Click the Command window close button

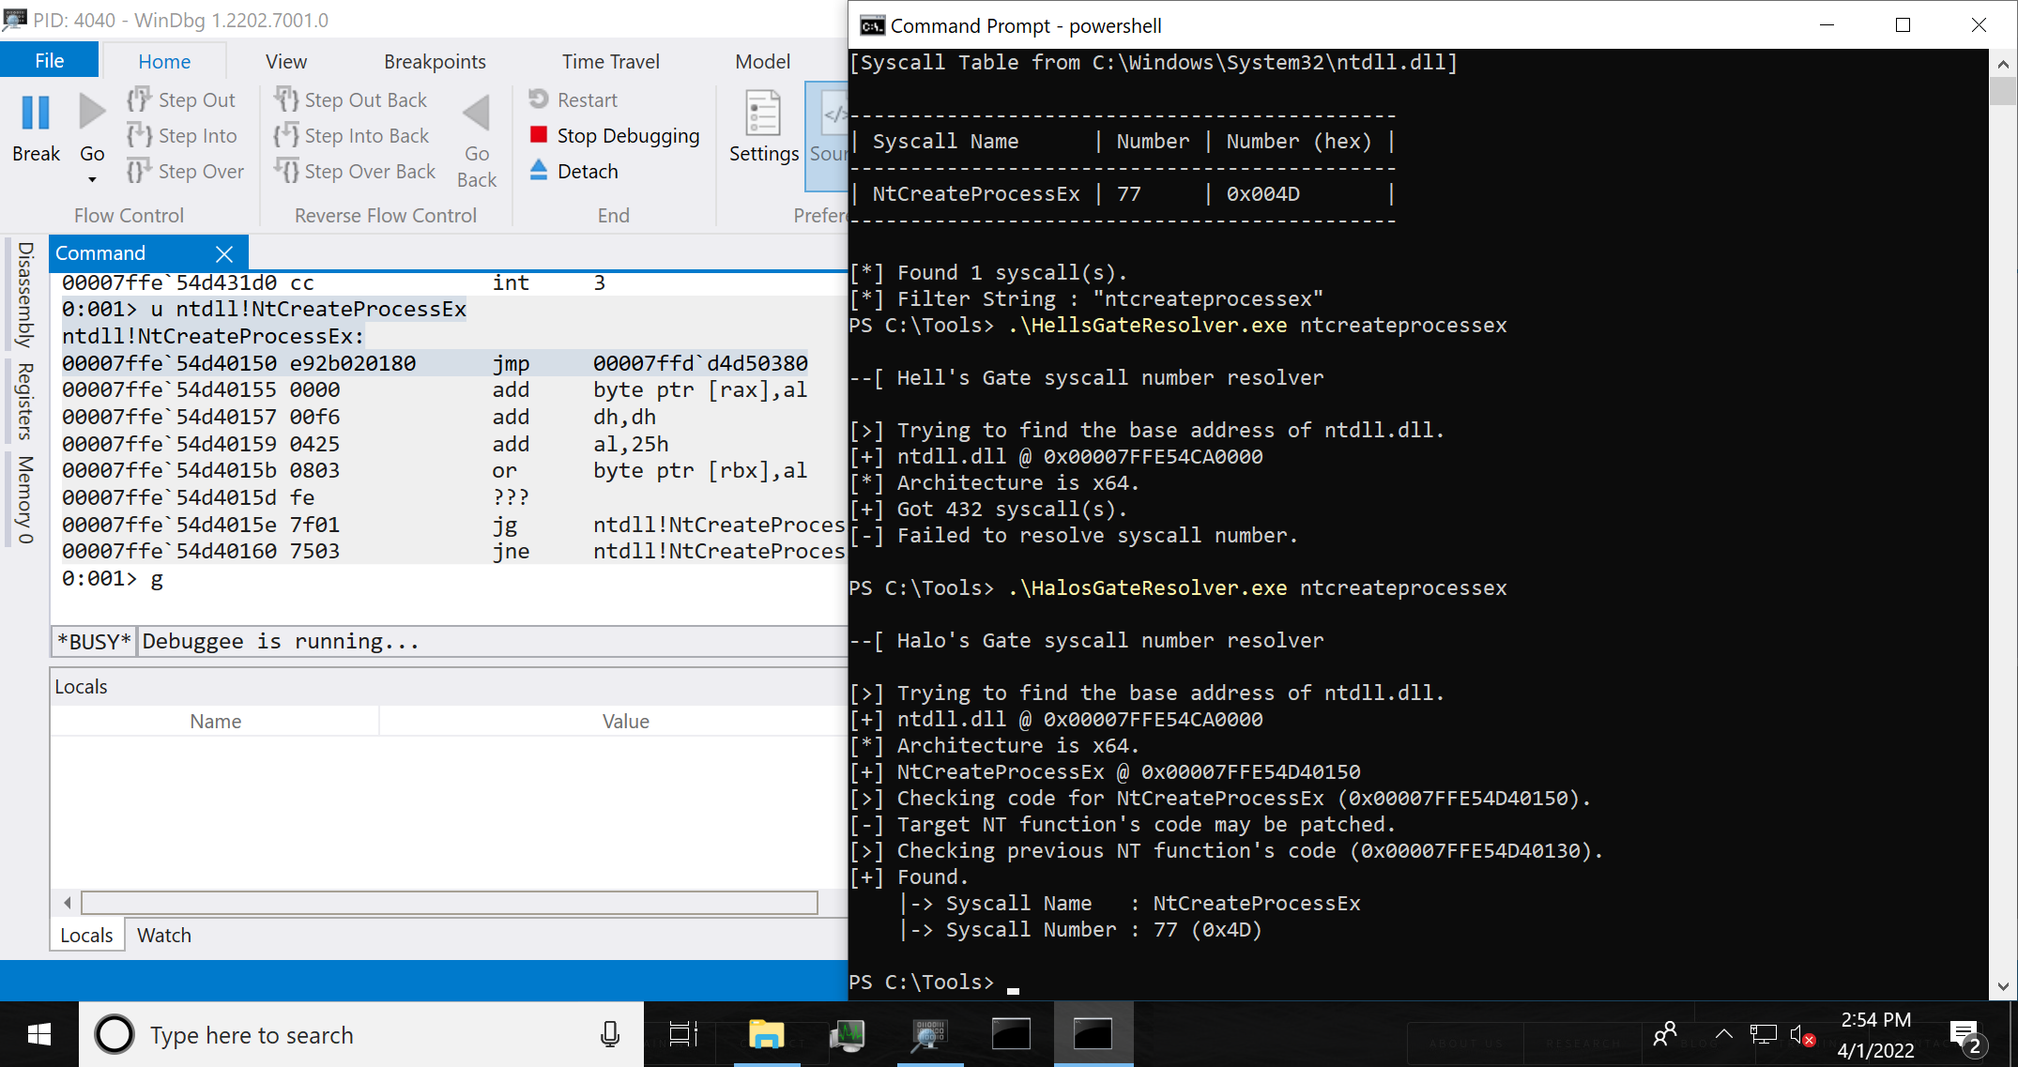pos(224,253)
